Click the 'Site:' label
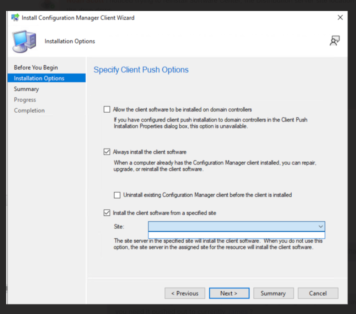Screen dimensions: 356x314 coord(119,227)
